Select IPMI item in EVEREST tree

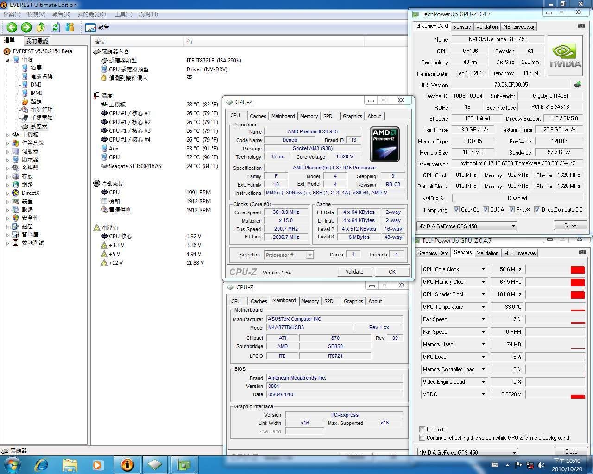pos(36,93)
